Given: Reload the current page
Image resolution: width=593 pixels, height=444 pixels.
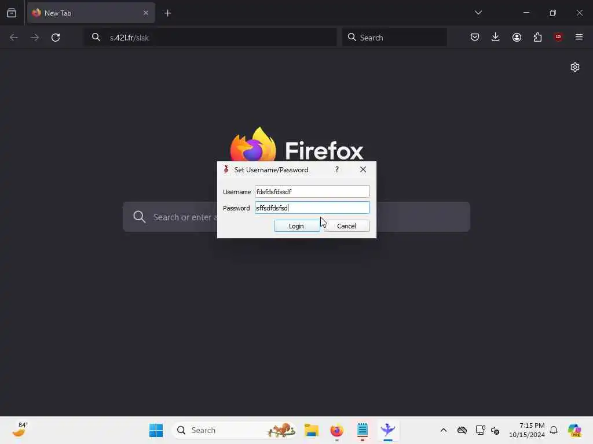Looking at the screenshot, I should (56, 38).
